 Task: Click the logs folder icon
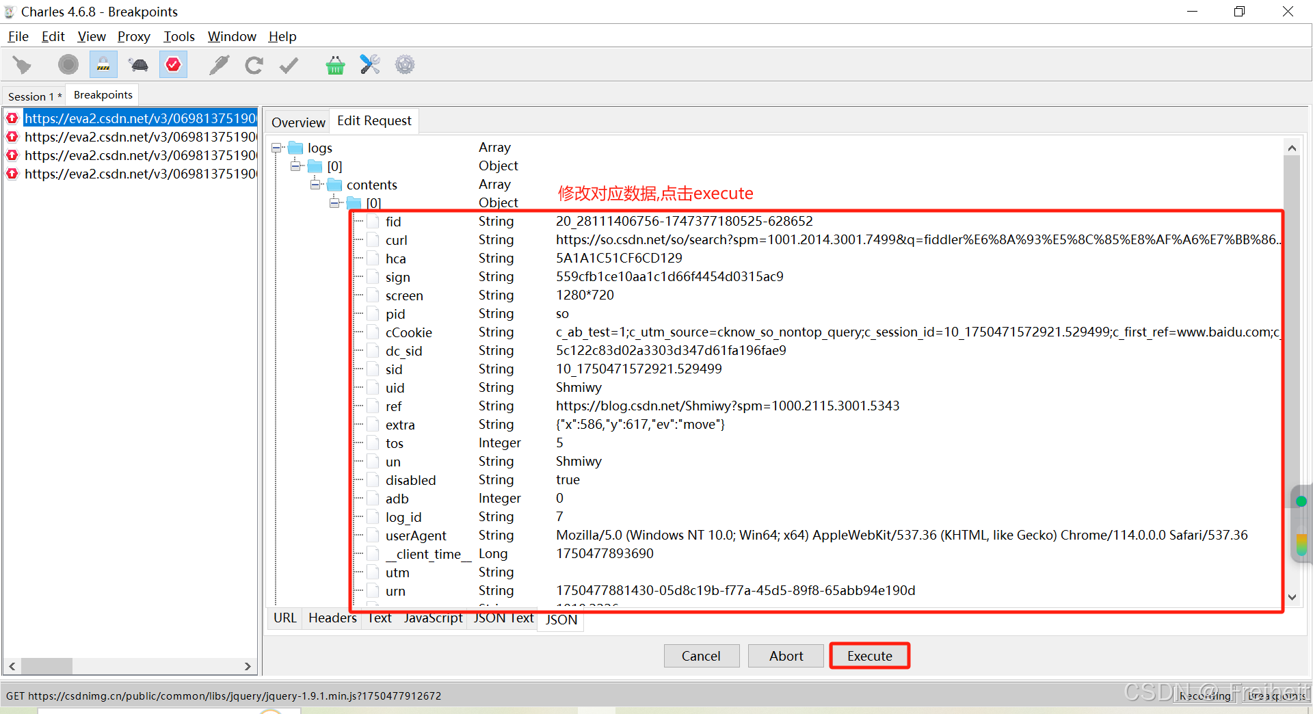pyautogui.click(x=295, y=148)
